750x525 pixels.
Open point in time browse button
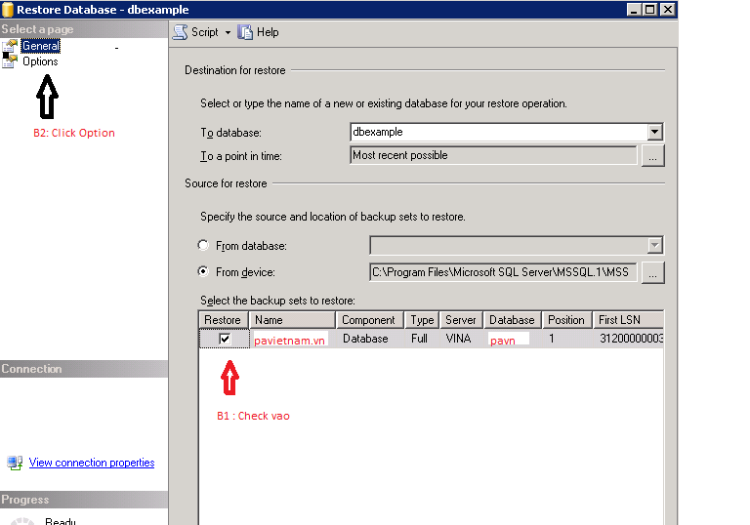[653, 156]
